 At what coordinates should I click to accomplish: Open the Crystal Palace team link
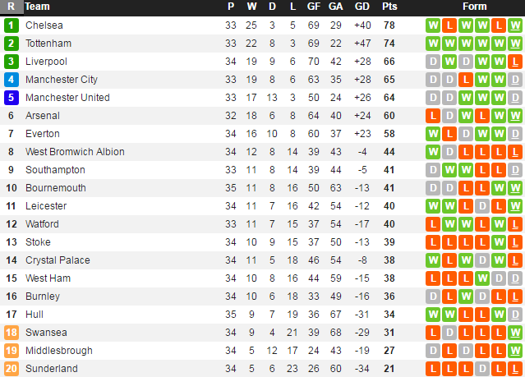pyautogui.click(x=58, y=260)
